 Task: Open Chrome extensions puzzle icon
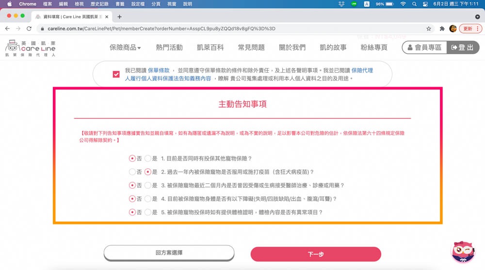pos(442,29)
